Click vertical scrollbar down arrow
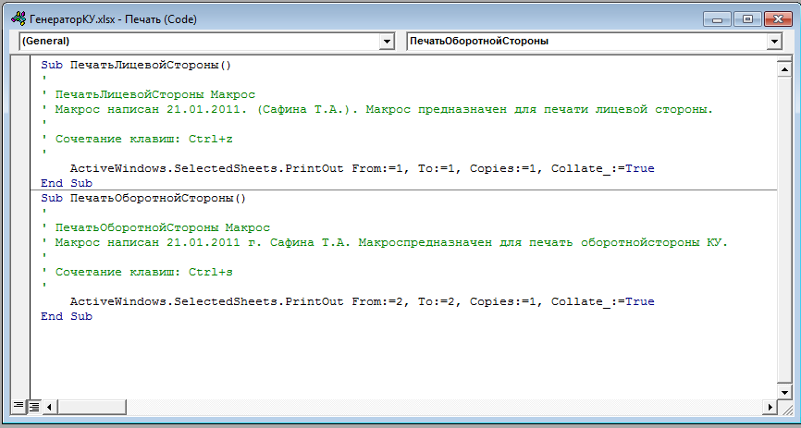This screenshot has height=428, width=801. [783, 392]
